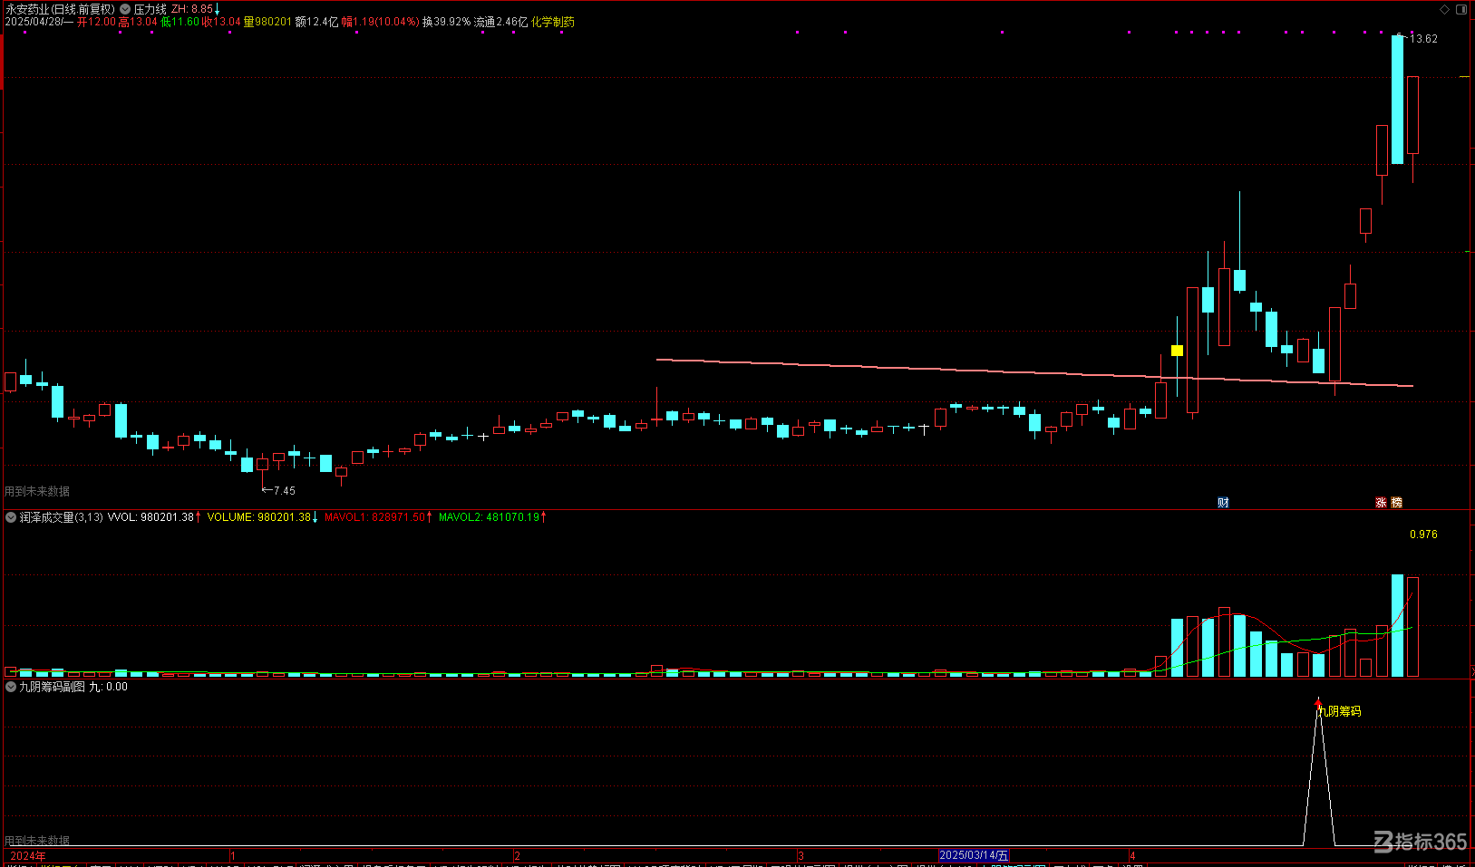Click the 用到未来数据 notice in main chart
The width and height of the screenshot is (1475, 867).
[37, 491]
